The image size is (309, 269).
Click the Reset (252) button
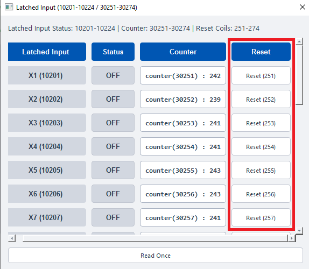261,99
